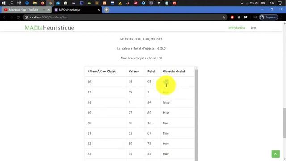Image resolution: width=286 pixels, height=161 pixels.
Task: Open the Mail app from the taskbar
Action: [x=58, y=3]
